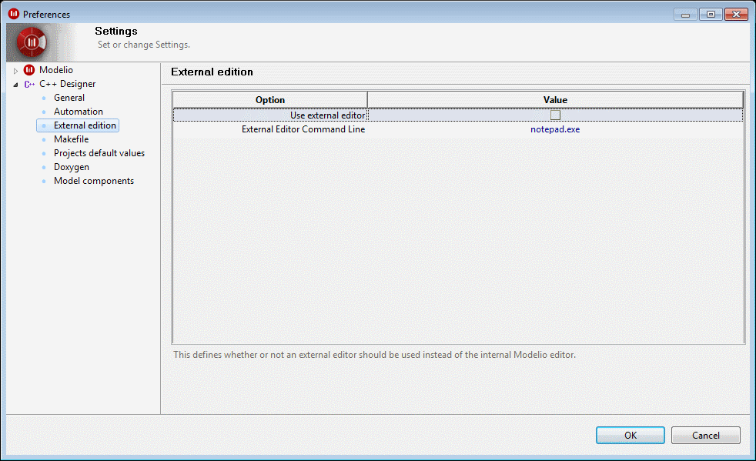Maximize the Preferences window
Viewport: 756px width, 461px height.
(711, 15)
